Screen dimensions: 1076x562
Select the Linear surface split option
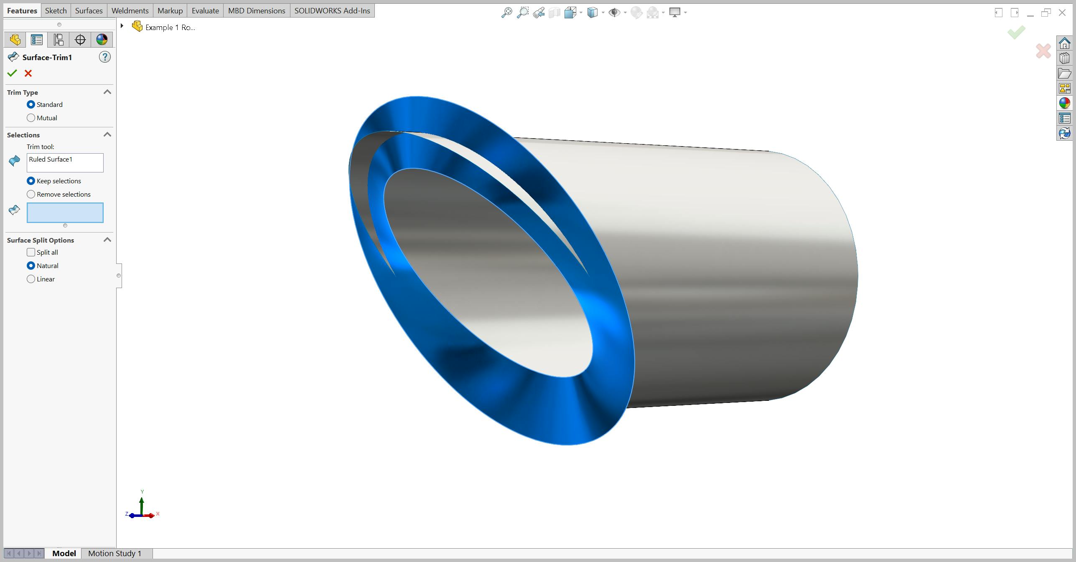[x=31, y=279]
